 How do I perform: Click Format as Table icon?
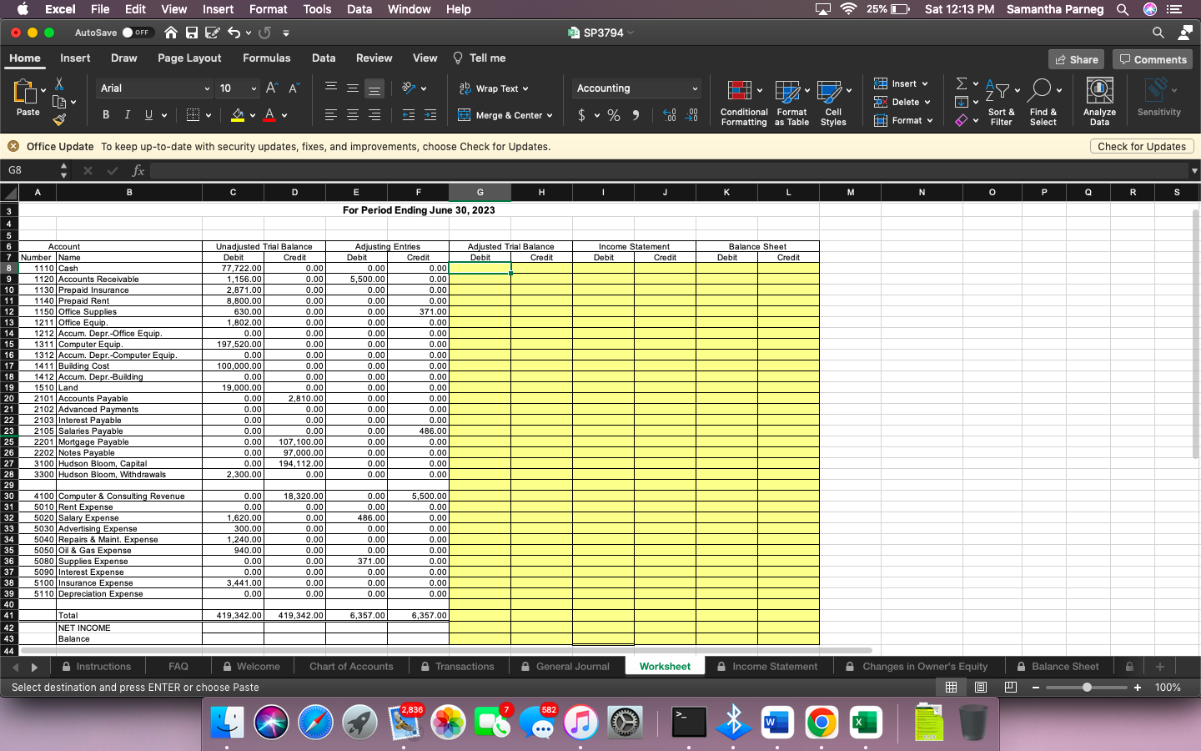(x=791, y=103)
